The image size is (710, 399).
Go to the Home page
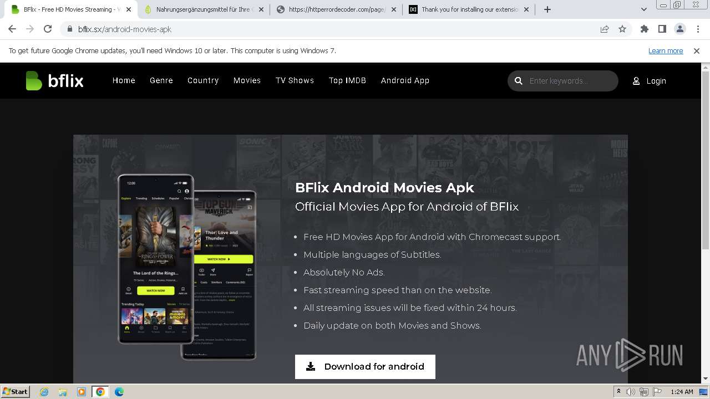pyautogui.click(x=124, y=80)
